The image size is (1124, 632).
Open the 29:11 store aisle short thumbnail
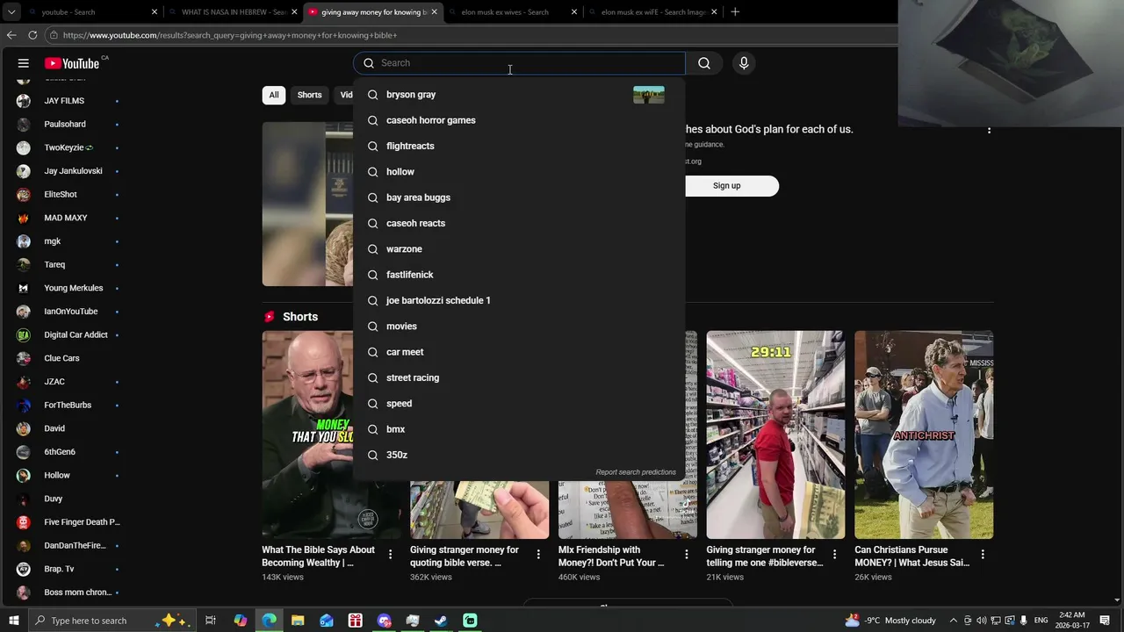click(x=775, y=434)
